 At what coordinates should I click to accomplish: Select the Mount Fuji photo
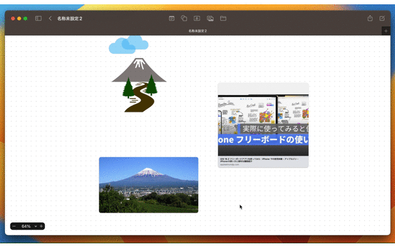[149, 185]
